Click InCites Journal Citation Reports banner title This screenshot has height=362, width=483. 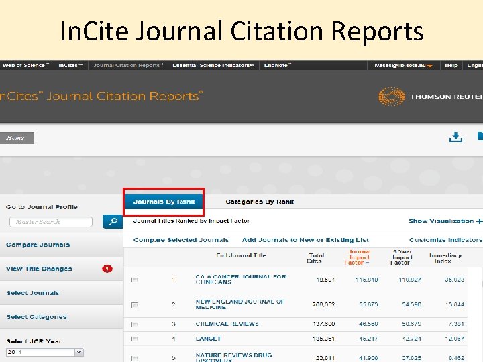click(x=102, y=96)
